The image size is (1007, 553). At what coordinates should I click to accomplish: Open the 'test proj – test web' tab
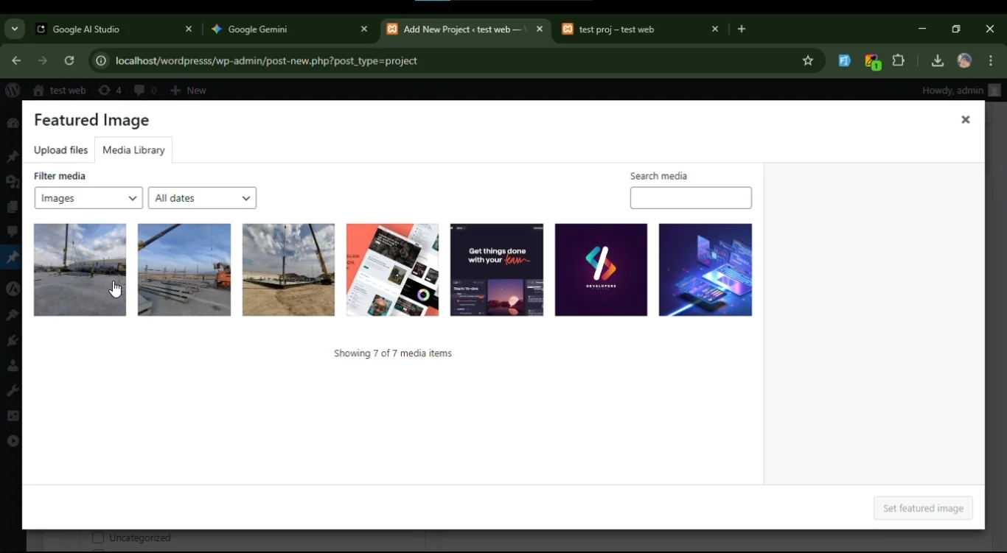coord(640,29)
